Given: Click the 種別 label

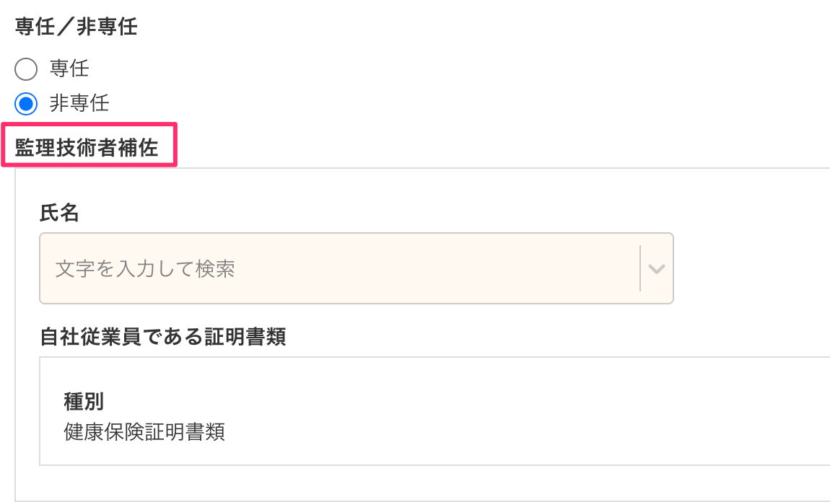Looking at the screenshot, I should (x=84, y=402).
